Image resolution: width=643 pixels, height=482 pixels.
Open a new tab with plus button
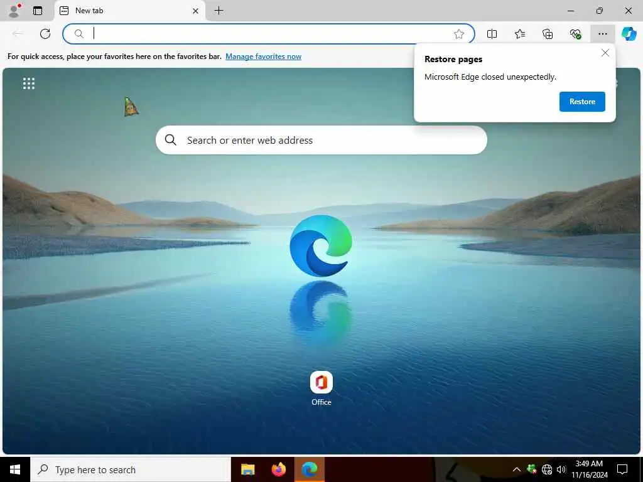pos(219,11)
